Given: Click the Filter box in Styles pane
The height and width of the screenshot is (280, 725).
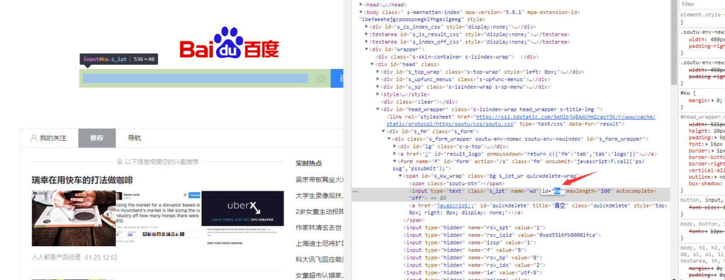Looking at the screenshot, I should [703, 4].
